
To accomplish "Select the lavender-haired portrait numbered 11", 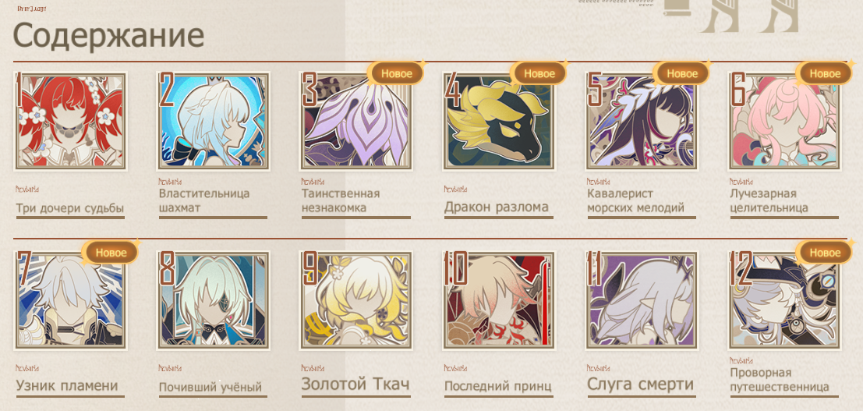I will 642,300.
